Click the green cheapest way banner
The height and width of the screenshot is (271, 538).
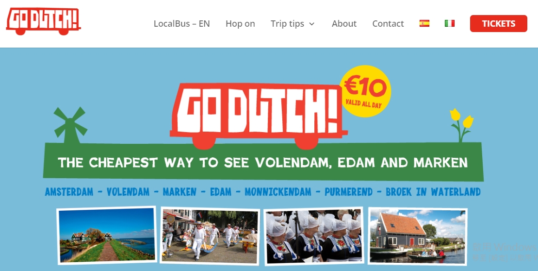pos(263,162)
